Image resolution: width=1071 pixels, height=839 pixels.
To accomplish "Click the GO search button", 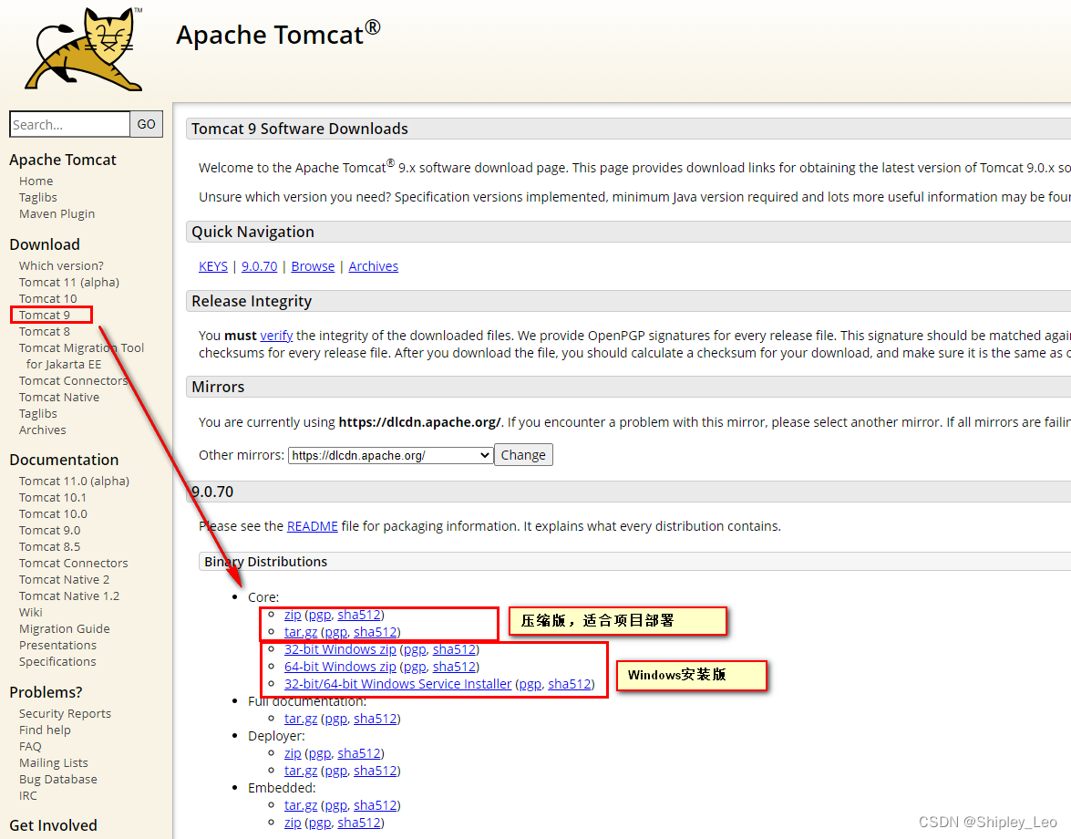I will pyautogui.click(x=146, y=124).
